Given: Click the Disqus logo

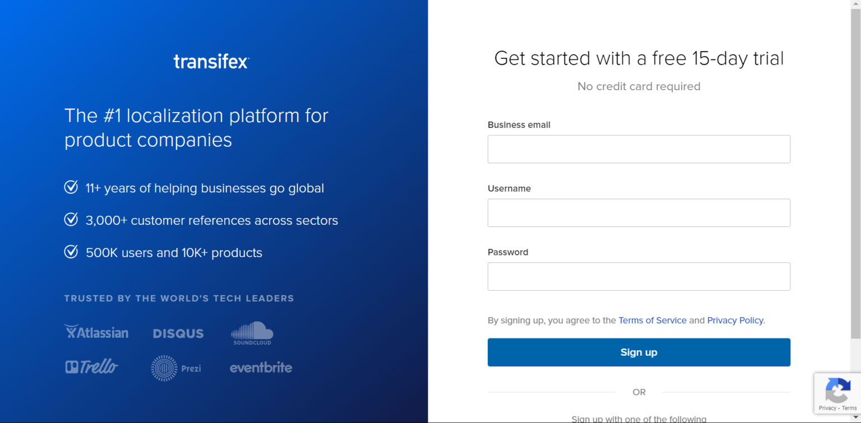Looking at the screenshot, I should 178,334.
